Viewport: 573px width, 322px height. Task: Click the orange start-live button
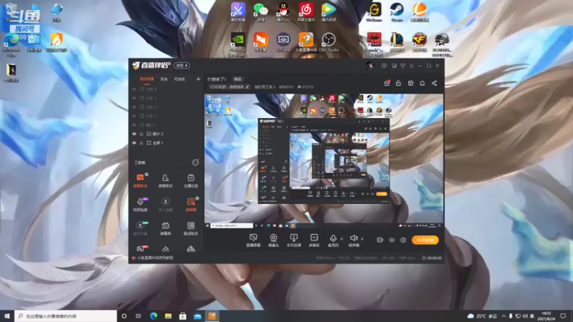425,240
